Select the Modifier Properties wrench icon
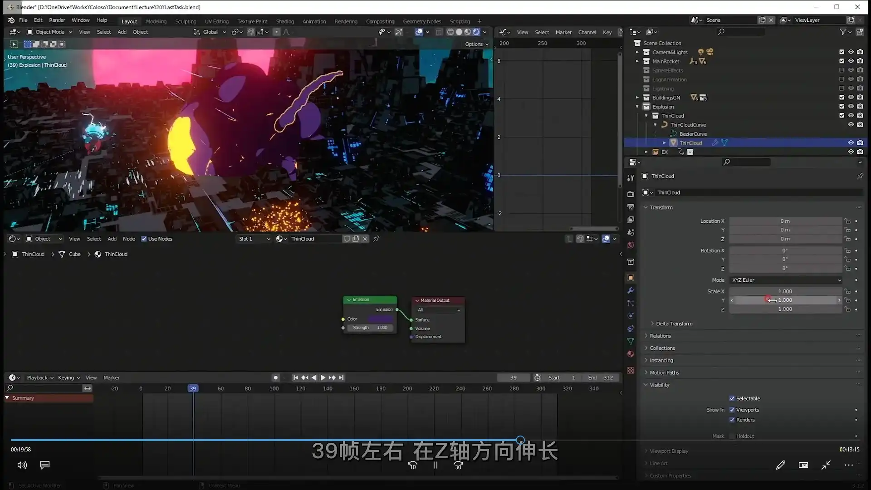This screenshot has height=490, width=871. (x=631, y=290)
